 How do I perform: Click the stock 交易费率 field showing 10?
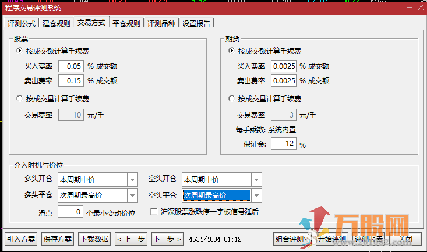[71, 115]
